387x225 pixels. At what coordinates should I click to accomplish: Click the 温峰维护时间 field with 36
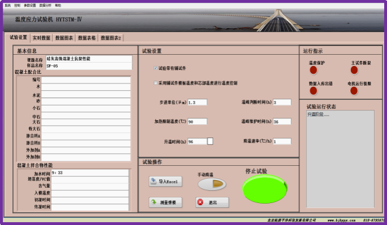tap(282, 121)
